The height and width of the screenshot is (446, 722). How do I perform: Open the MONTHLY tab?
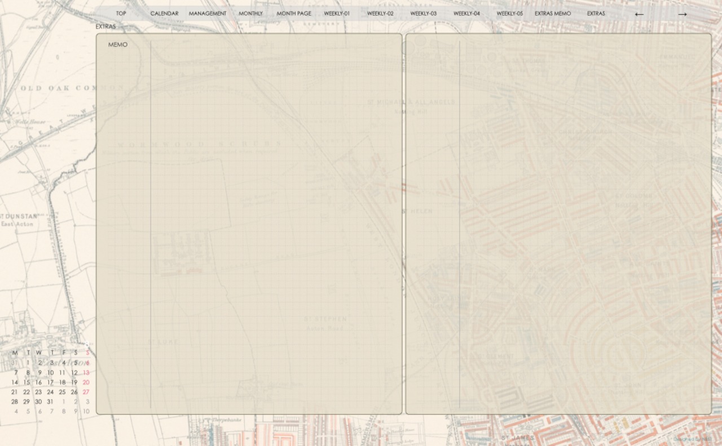click(x=250, y=14)
